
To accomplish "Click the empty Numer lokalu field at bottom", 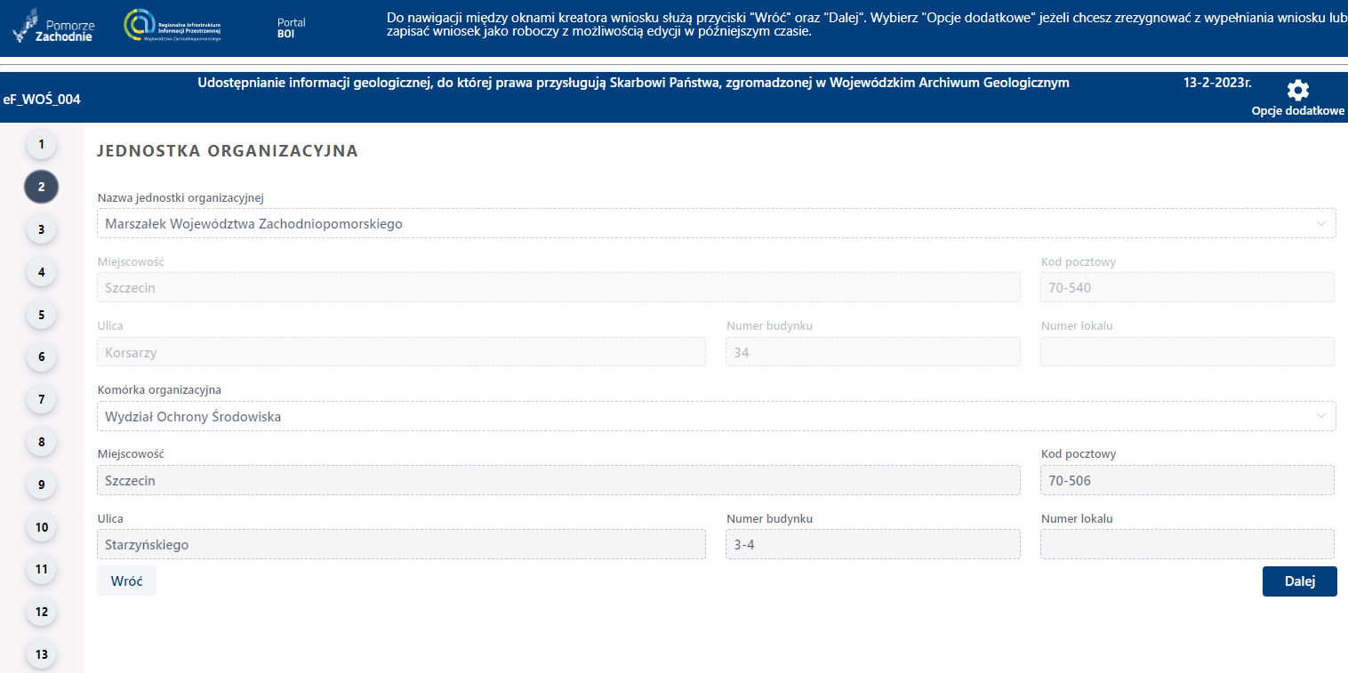I will point(1186,544).
